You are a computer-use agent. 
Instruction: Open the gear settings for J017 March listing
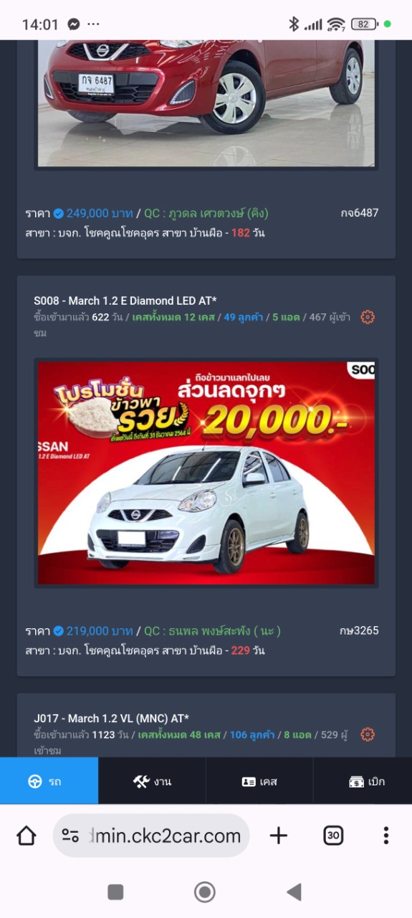(368, 734)
